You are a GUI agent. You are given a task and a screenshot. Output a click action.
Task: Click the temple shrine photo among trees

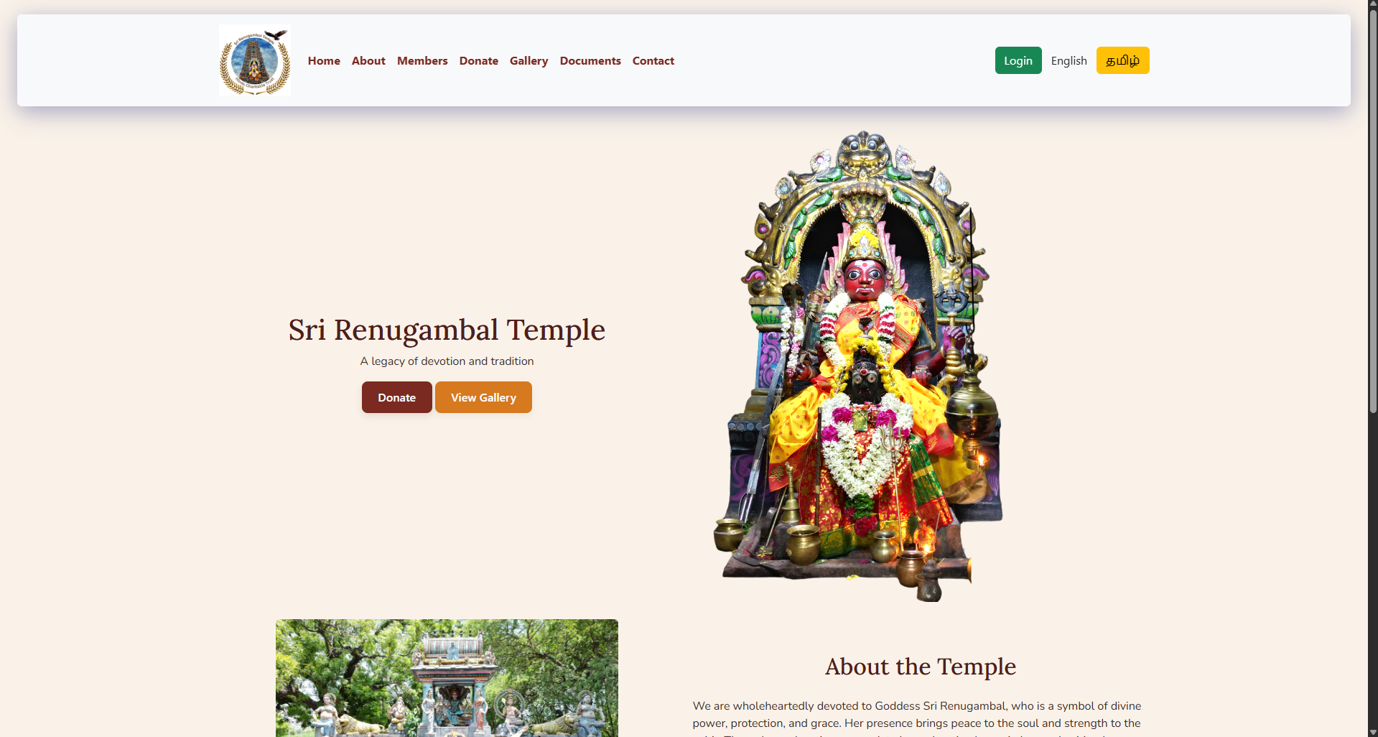(x=447, y=677)
